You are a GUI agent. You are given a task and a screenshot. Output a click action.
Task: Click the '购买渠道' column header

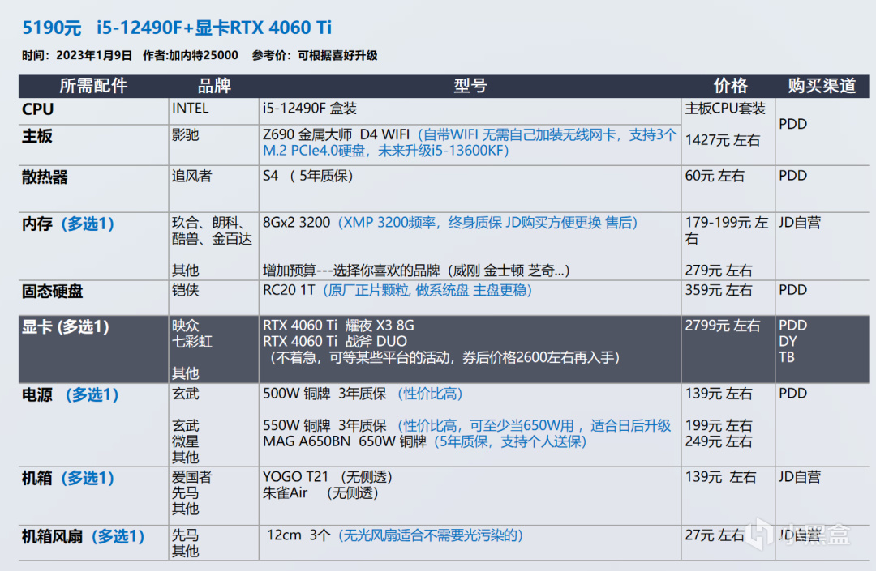[x=822, y=85]
